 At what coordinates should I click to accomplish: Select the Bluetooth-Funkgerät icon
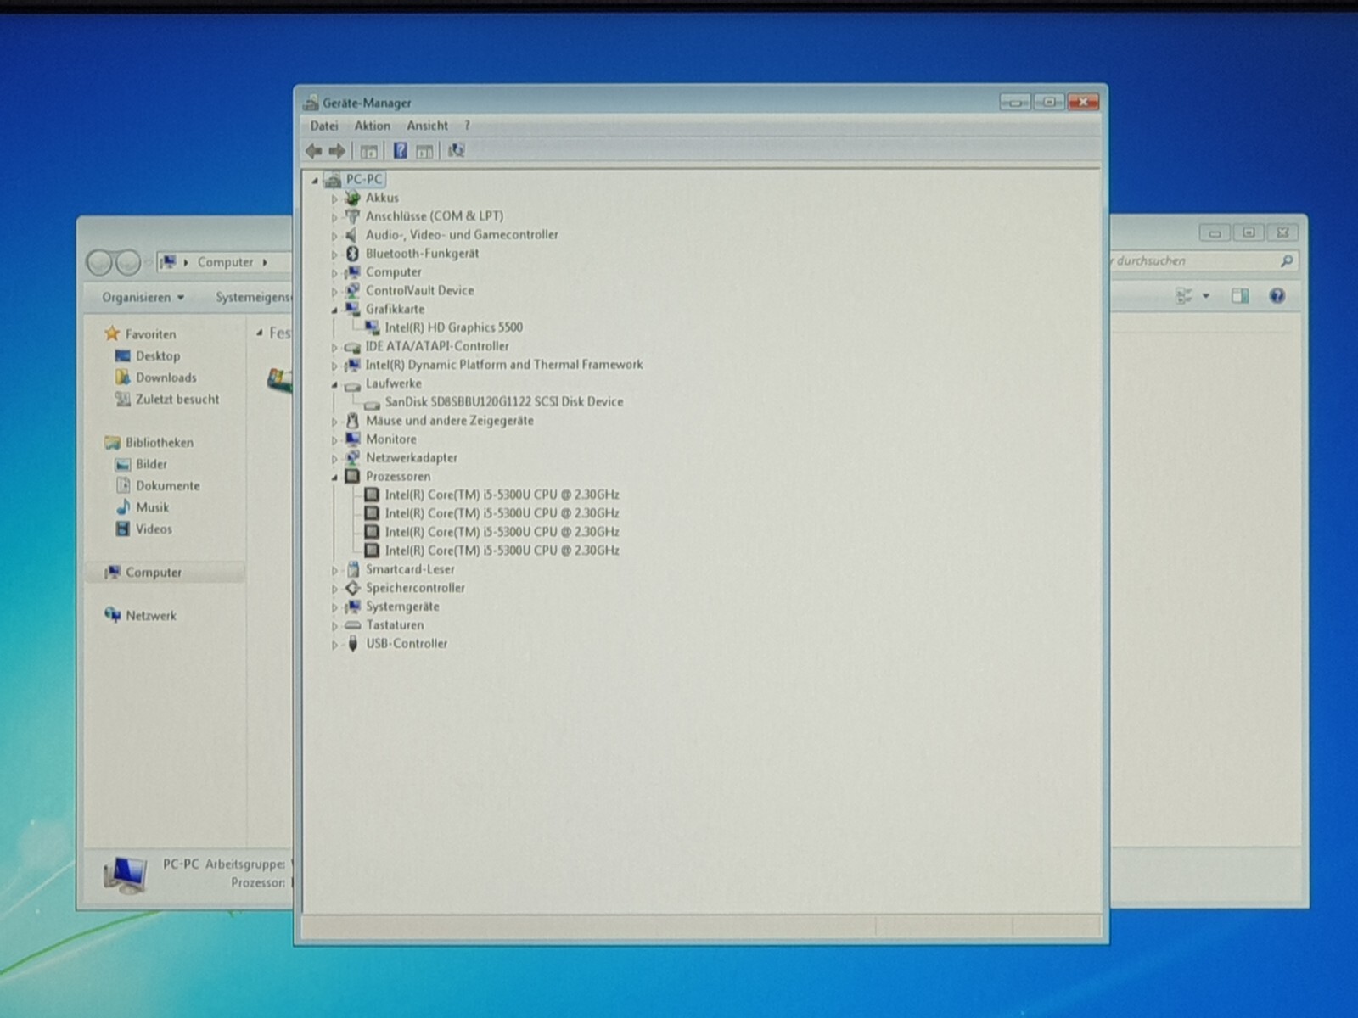pos(353,254)
